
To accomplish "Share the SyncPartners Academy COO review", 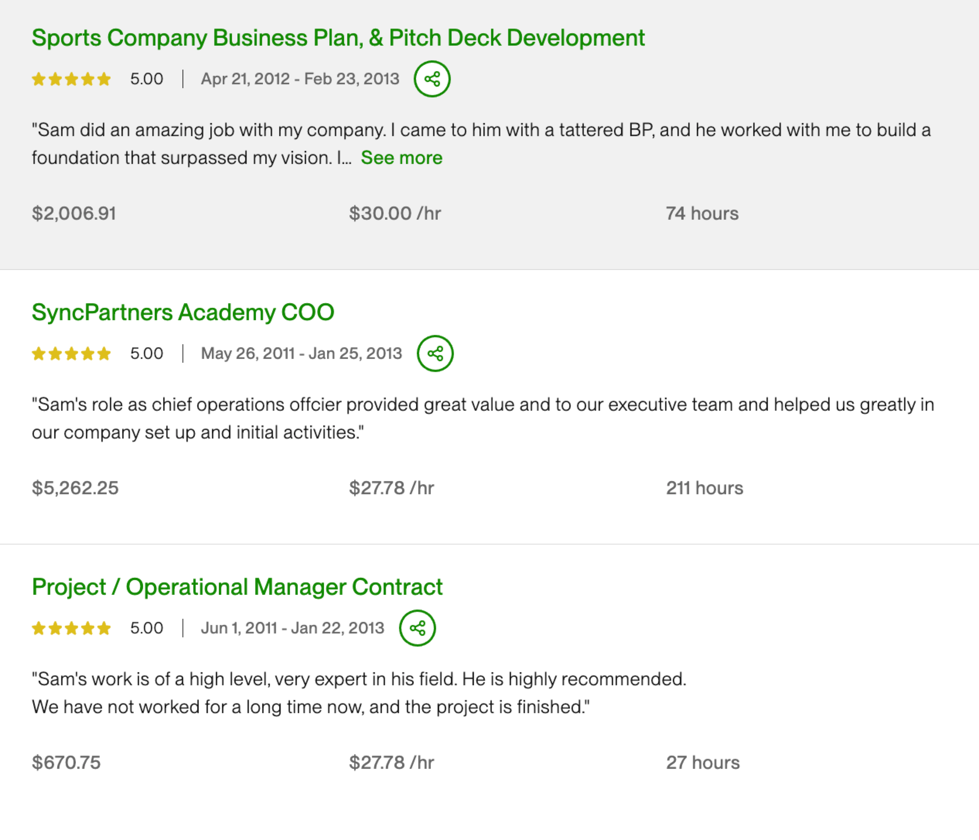I will tap(435, 353).
